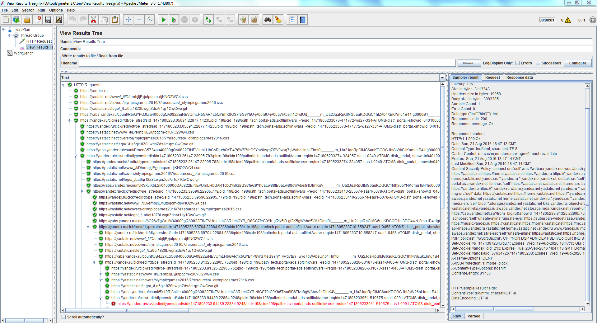This screenshot has width=597, height=324.
Task: Open the Text renderer dropdown
Action: (x=442, y=78)
